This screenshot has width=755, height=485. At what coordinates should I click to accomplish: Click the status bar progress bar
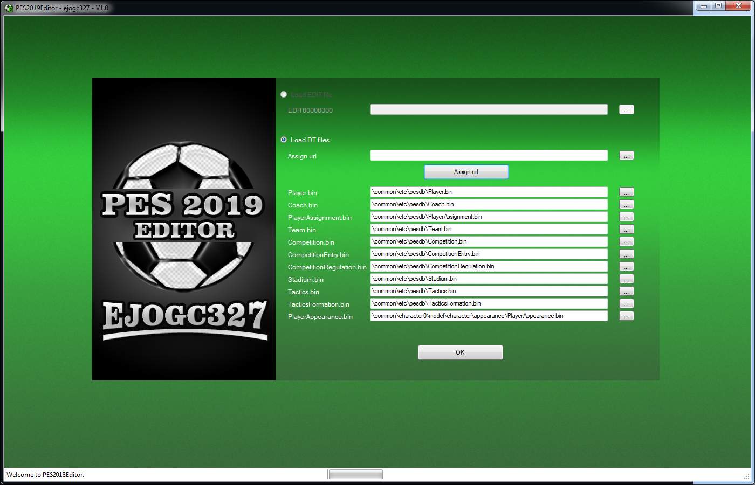356,474
